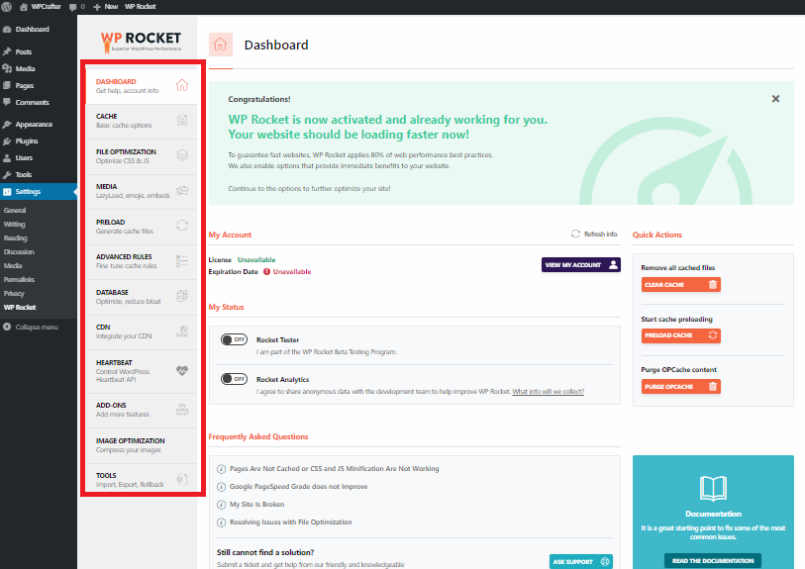Toggle the Rocket Tester switch
The width and height of the screenshot is (805, 569).
tap(234, 339)
